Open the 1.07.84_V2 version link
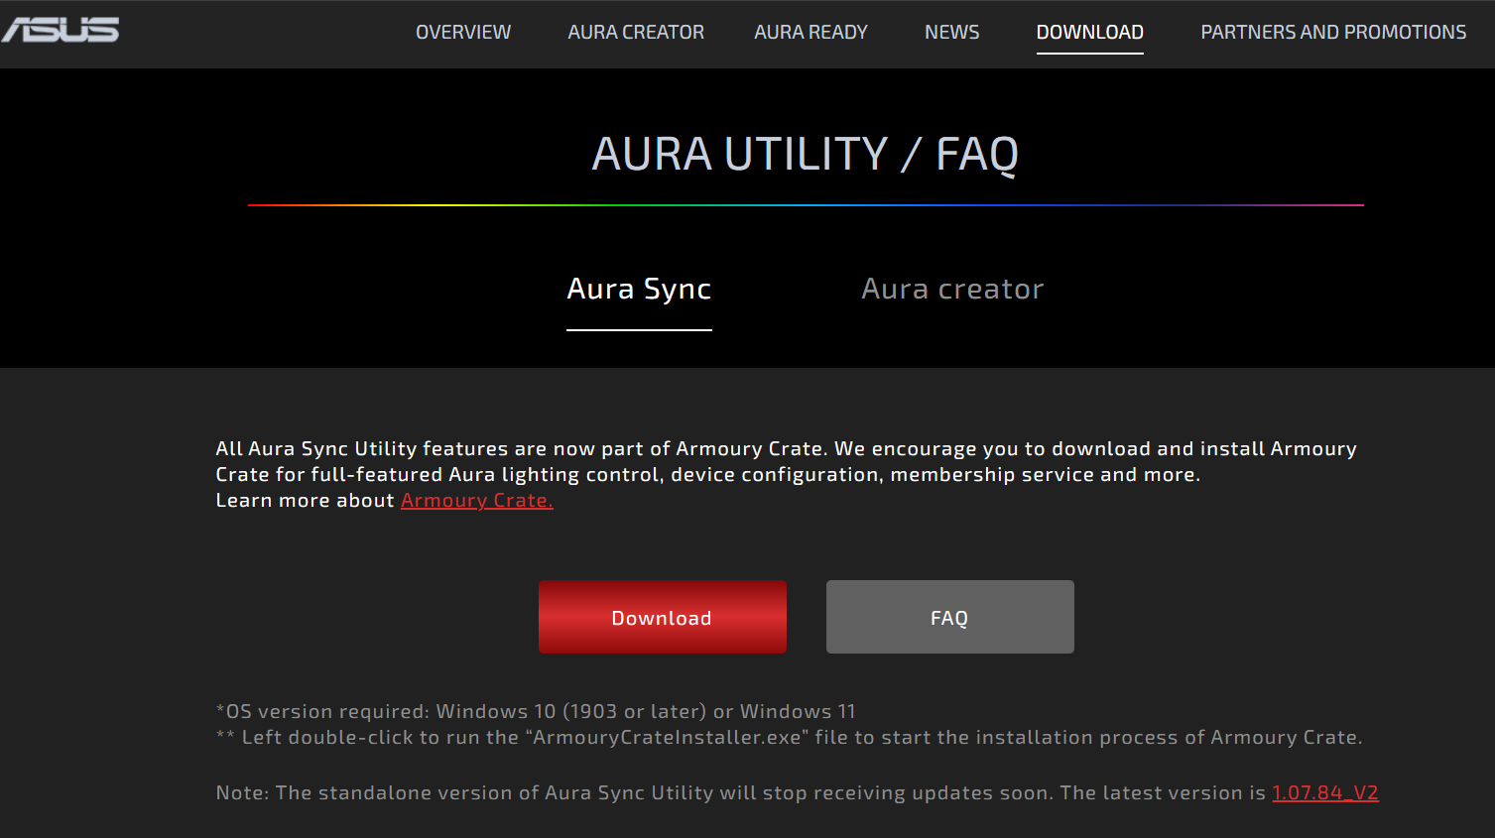The image size is (1495, 838). click(x=1325, y=792)
